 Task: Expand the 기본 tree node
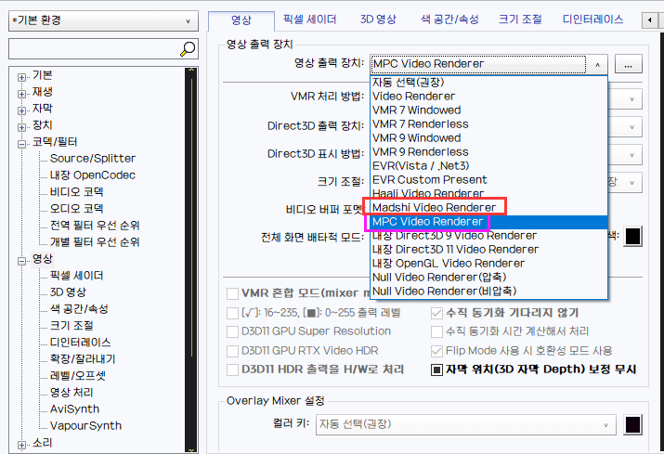click(21, 77)
